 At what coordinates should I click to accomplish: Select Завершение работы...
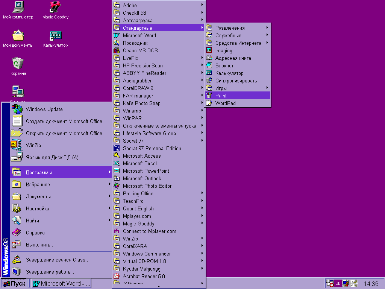61,272
